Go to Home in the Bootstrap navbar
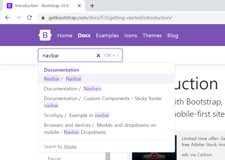This screenshot has width=225, height=160. coord(65,35)
